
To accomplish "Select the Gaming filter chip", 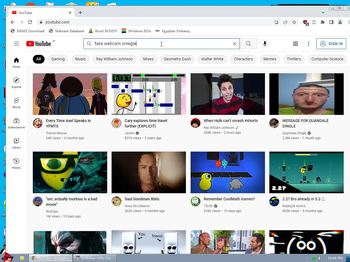I will [58, 59].
